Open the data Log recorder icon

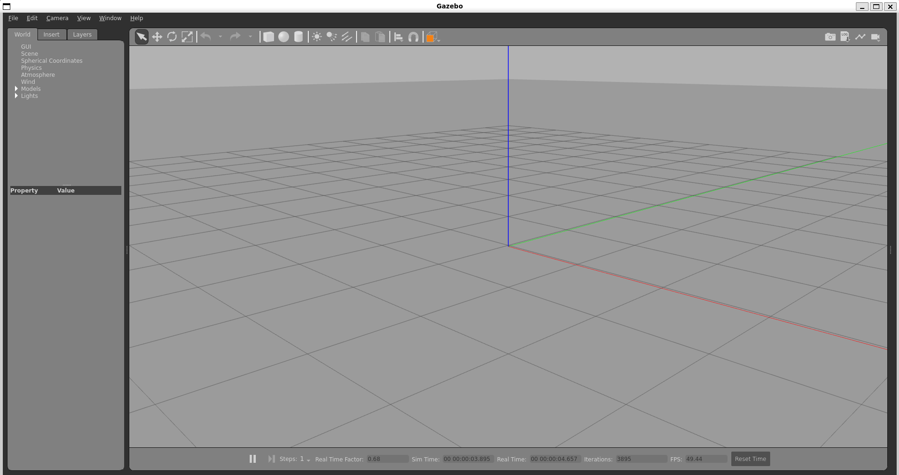(x=845, y=37)
